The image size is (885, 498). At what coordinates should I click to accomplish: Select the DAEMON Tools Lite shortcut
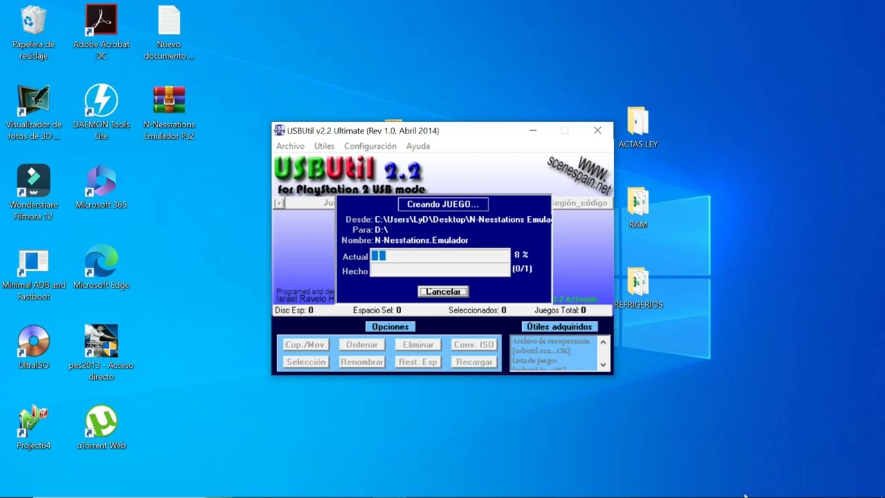tap(102, 113)
